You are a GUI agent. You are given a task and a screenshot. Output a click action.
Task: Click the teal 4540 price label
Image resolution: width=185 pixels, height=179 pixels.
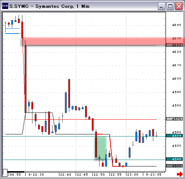coord(174,159)
